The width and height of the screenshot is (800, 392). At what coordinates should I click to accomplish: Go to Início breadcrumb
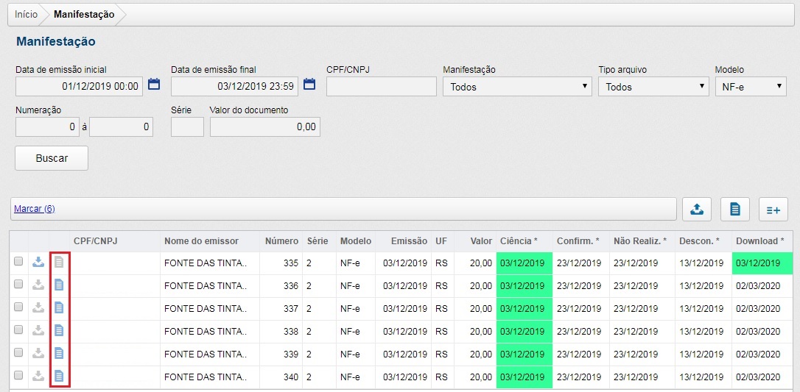pyautogui.click(x=26, y=15)
